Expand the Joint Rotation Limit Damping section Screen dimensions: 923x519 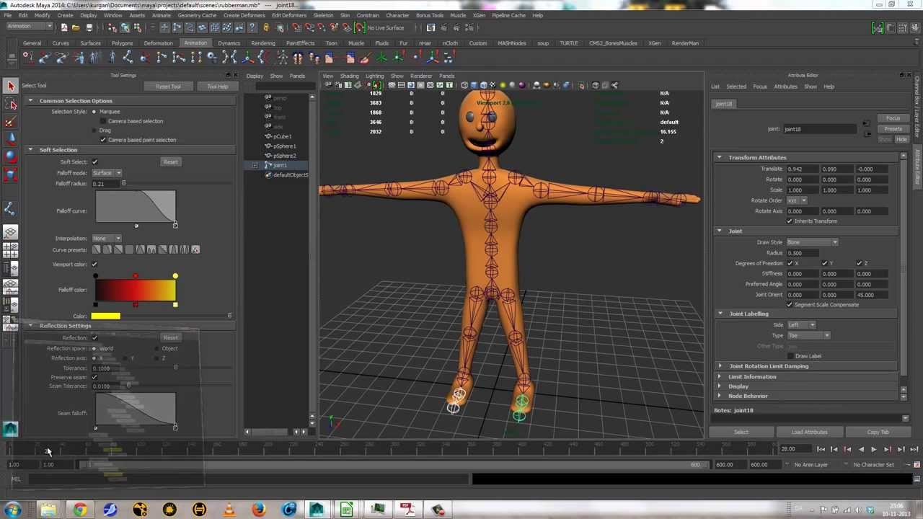point(768,366)
